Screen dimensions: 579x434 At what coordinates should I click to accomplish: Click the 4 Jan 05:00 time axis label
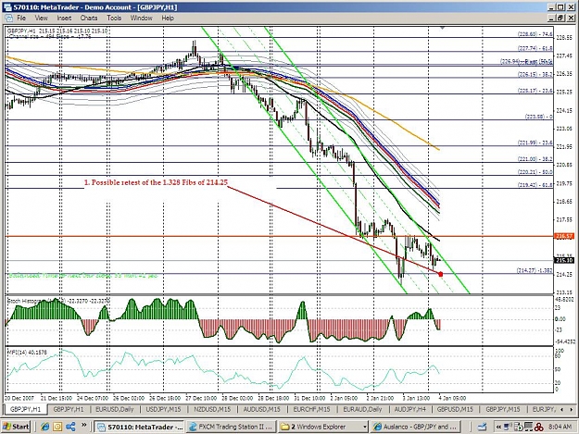coord(452,398)
